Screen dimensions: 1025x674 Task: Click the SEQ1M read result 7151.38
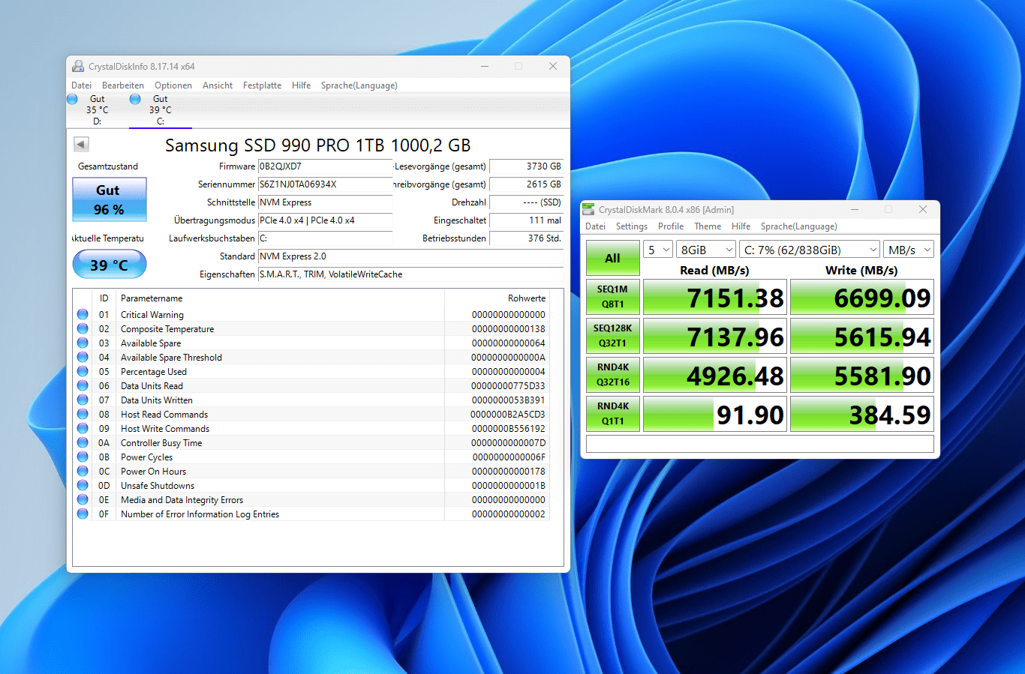coord(715,297)
